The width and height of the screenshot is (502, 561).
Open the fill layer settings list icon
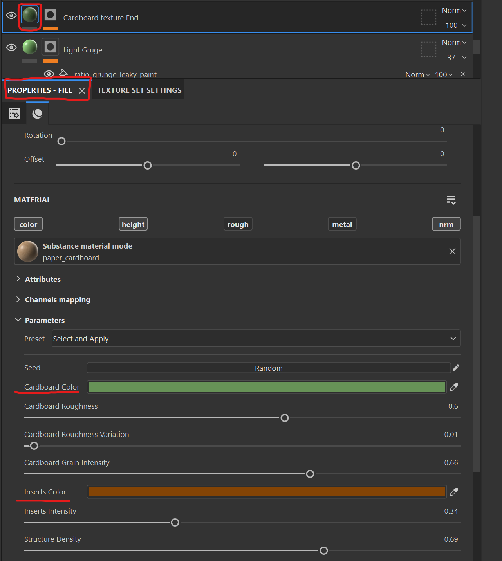[14, 114]
